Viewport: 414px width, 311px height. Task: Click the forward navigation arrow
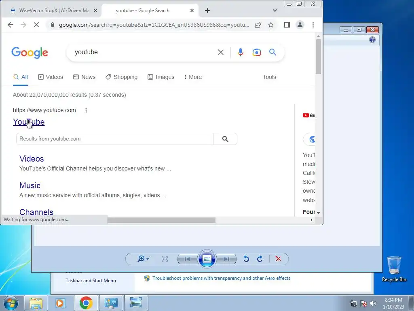pos(23,25)
